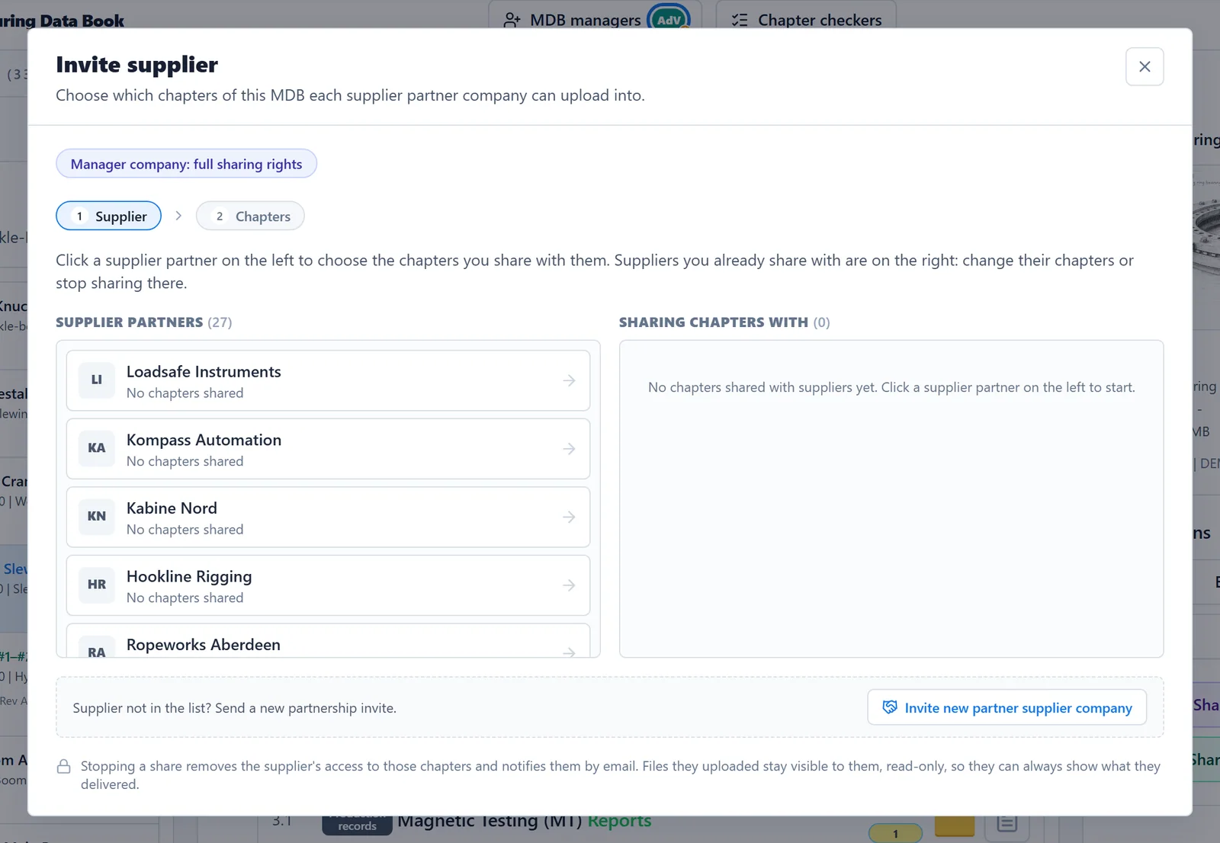Click the arrow on Hookline Rigging row
Viewport: 1220px width, 843px height.
point(569,585)
